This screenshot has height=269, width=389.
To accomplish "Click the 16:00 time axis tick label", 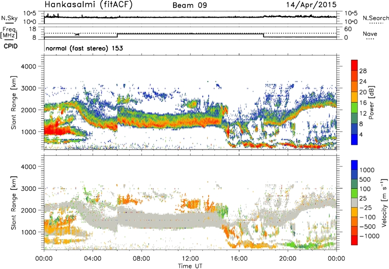I will pos(239,259).
